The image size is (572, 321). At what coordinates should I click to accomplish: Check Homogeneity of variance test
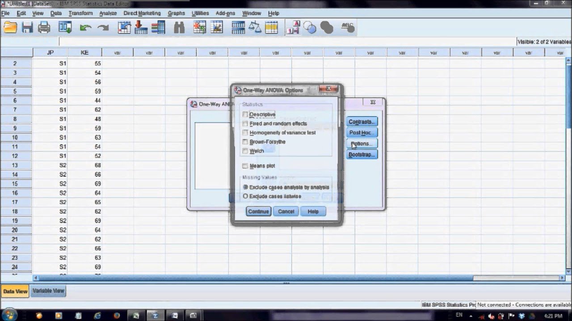click(x=245, y=133)
